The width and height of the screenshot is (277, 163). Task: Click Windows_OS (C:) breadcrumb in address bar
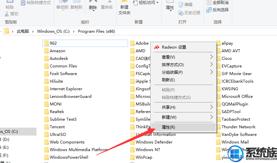(x=53, y=31)
